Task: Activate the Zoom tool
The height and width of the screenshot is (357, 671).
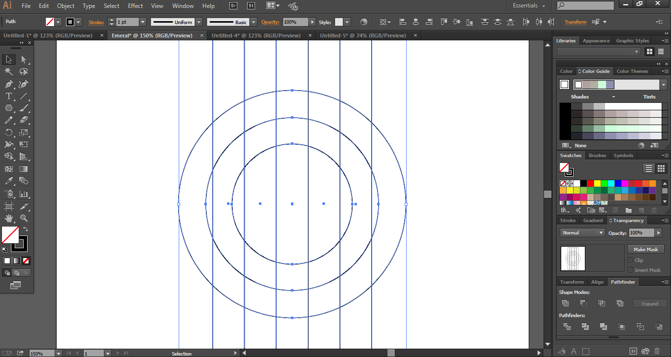Action: [x=24, y=218]
